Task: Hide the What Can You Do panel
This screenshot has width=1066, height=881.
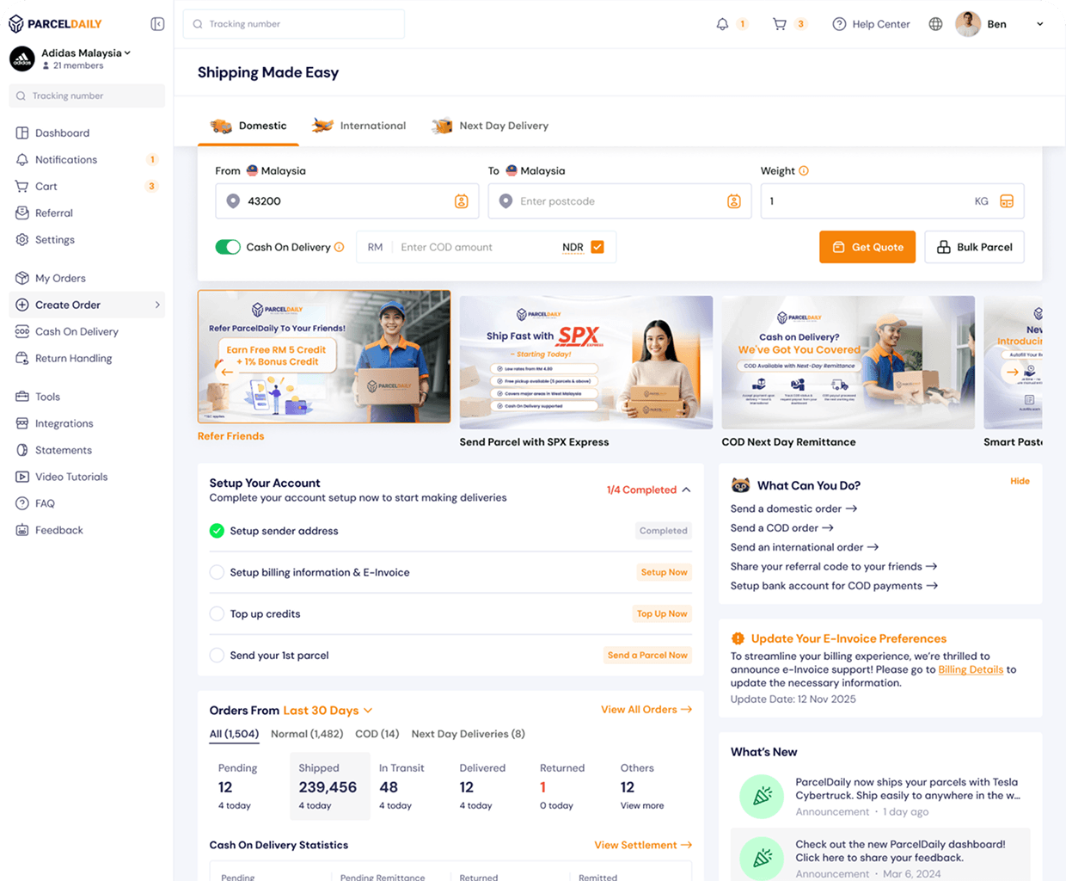Action: click(x=1020, y=481)
